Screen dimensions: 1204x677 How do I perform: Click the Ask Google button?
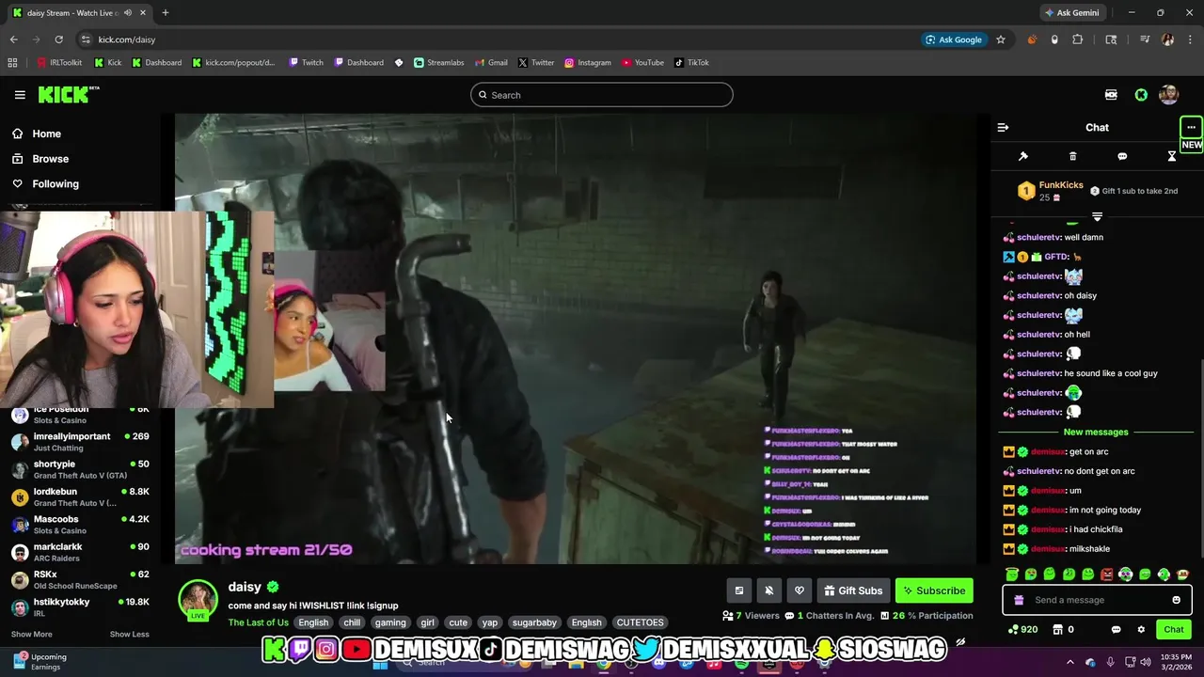(x=953, y=39)
